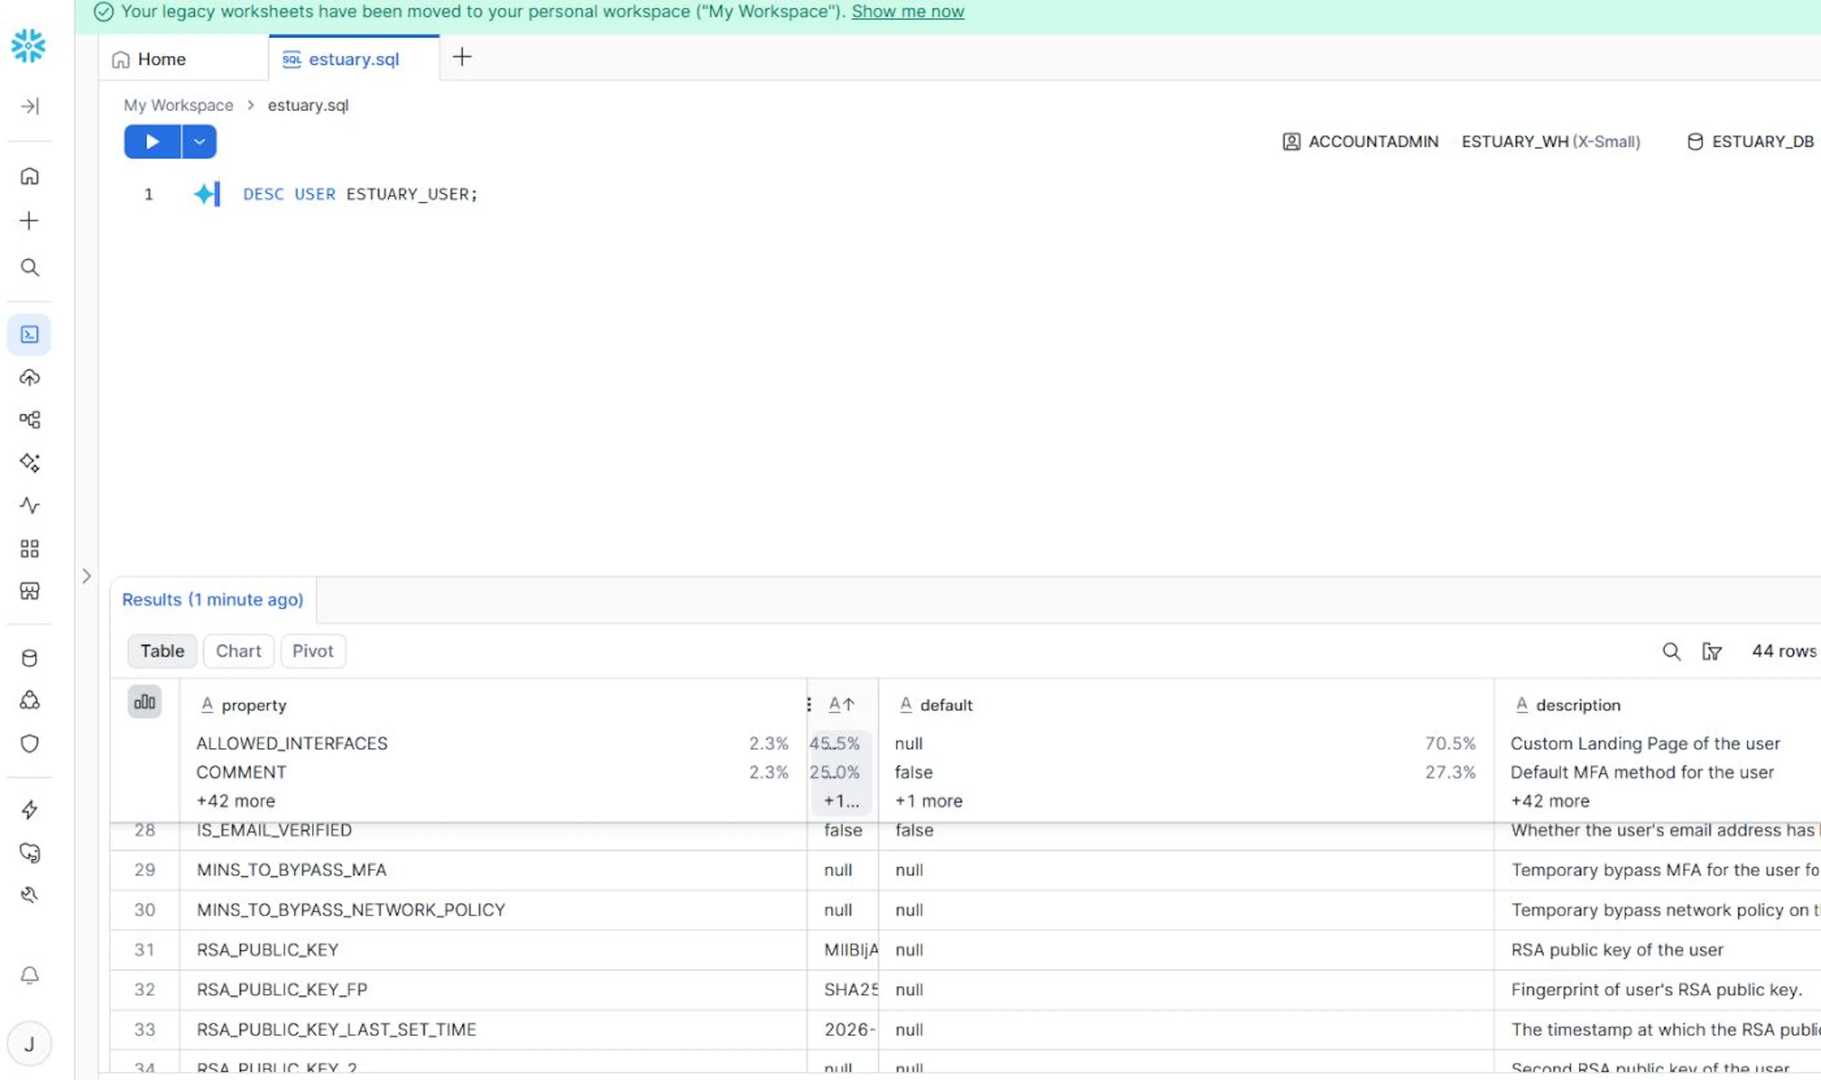This screenshot has width=1821, height=1080.
Task: Open the AI & ML sparkle icon
Action: pos(29,462)
